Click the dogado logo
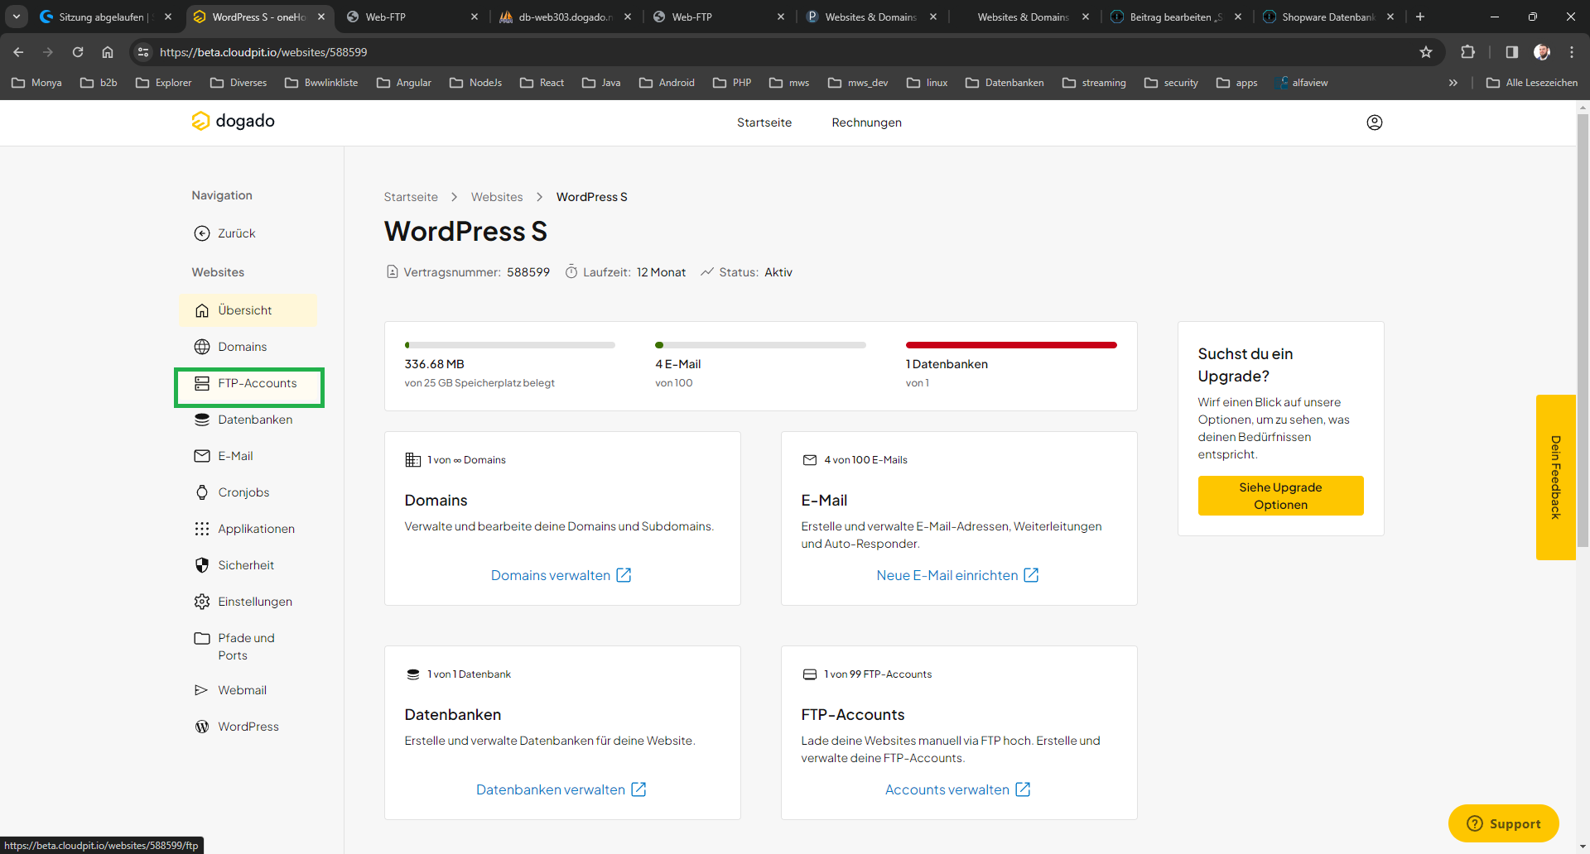The width and height of the screenshot is (1590, 854). point(233,121)
